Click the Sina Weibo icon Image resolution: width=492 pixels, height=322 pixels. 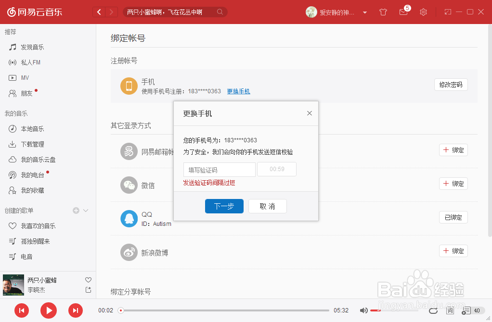[x=129, y=252]
